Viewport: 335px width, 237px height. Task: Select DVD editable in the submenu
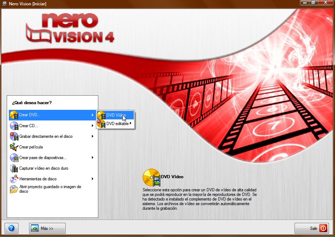point(115,124)
